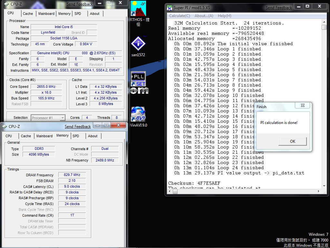Select Memory tab in lower CPU-Z window
Image resolution: width=330 pixels, height=248 pixels.
point(63,135)
